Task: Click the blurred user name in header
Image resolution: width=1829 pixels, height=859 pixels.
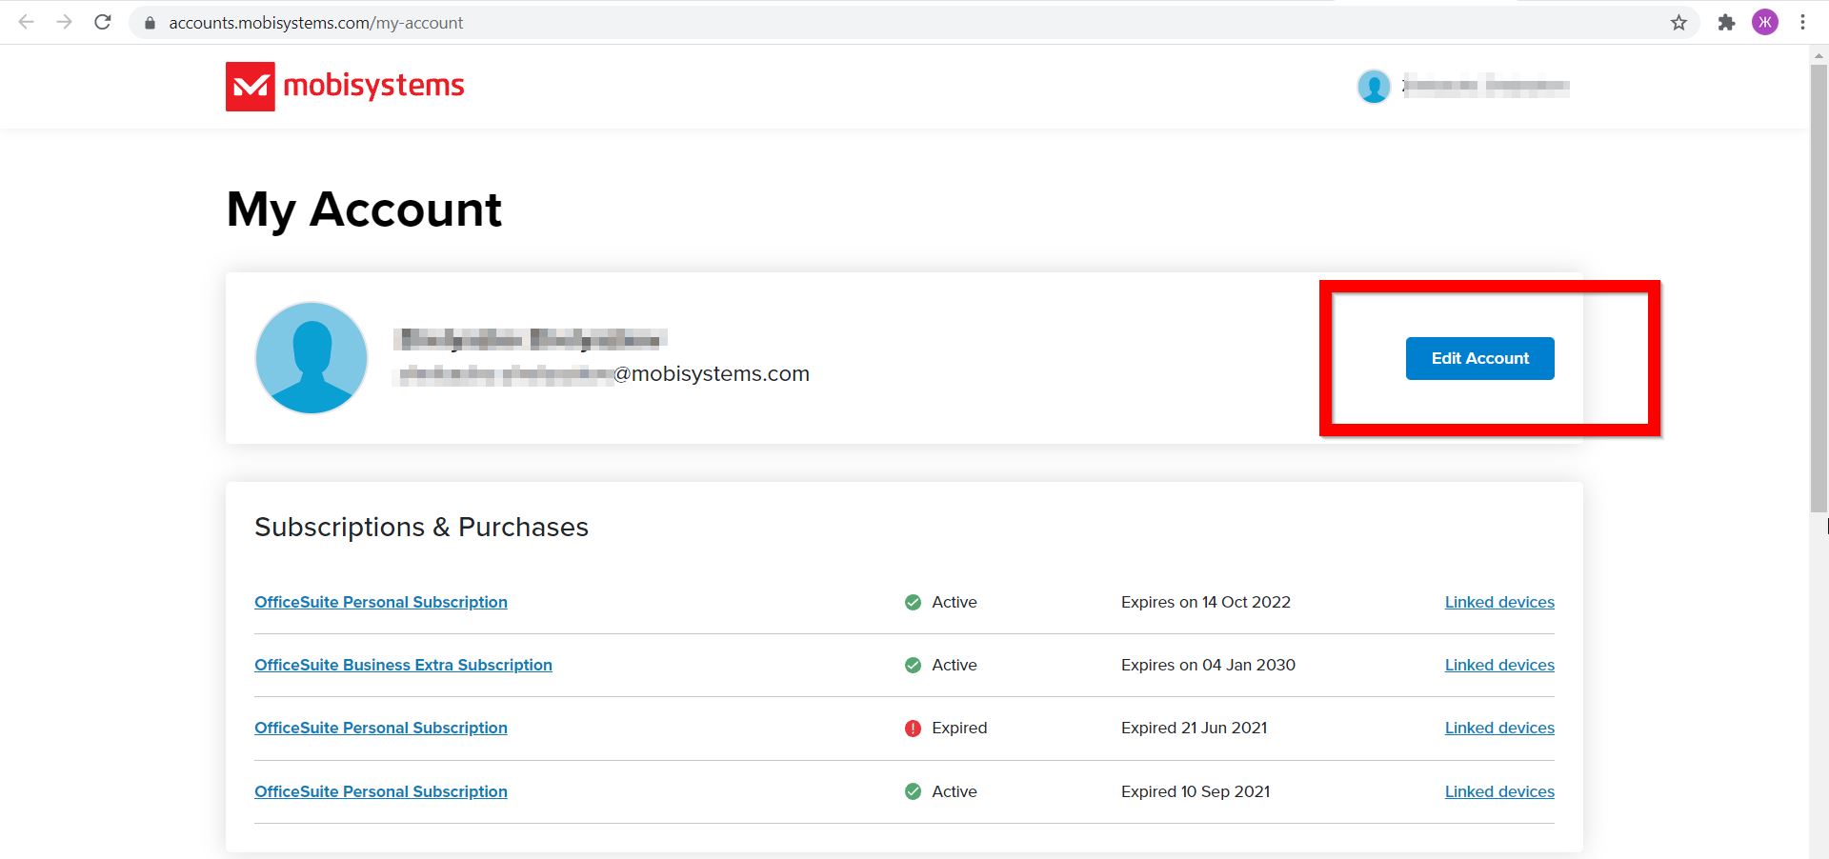Action: [1485, 86]
